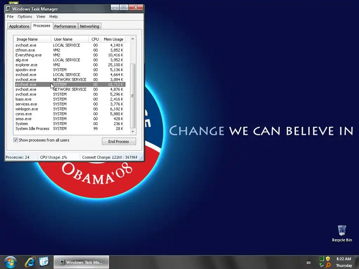Click the green CPU meter tray icon
359x269 pixels.
coord(322,259)
